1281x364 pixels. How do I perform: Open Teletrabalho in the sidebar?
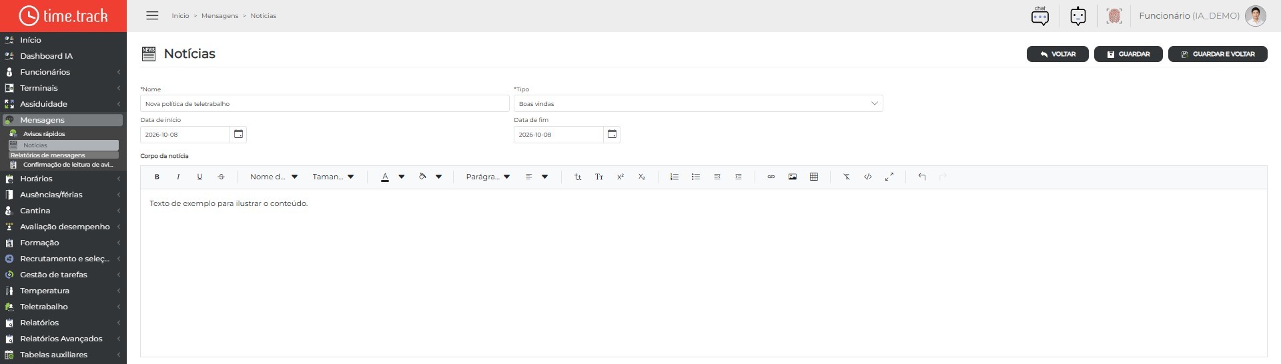[x=63, y=307]
